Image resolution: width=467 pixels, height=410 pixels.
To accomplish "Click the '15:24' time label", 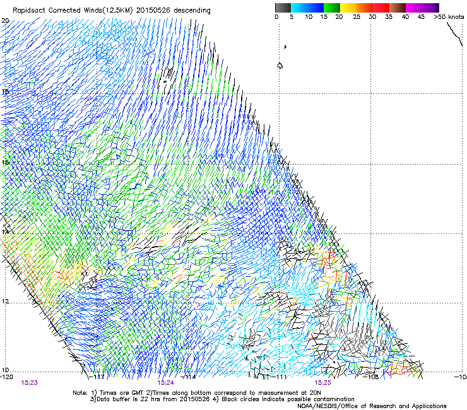I will [166, 383].
